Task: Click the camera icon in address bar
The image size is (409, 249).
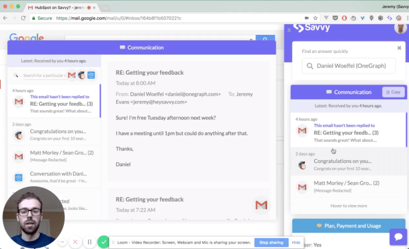Action: pyautogui.click(x=307, y=18)
